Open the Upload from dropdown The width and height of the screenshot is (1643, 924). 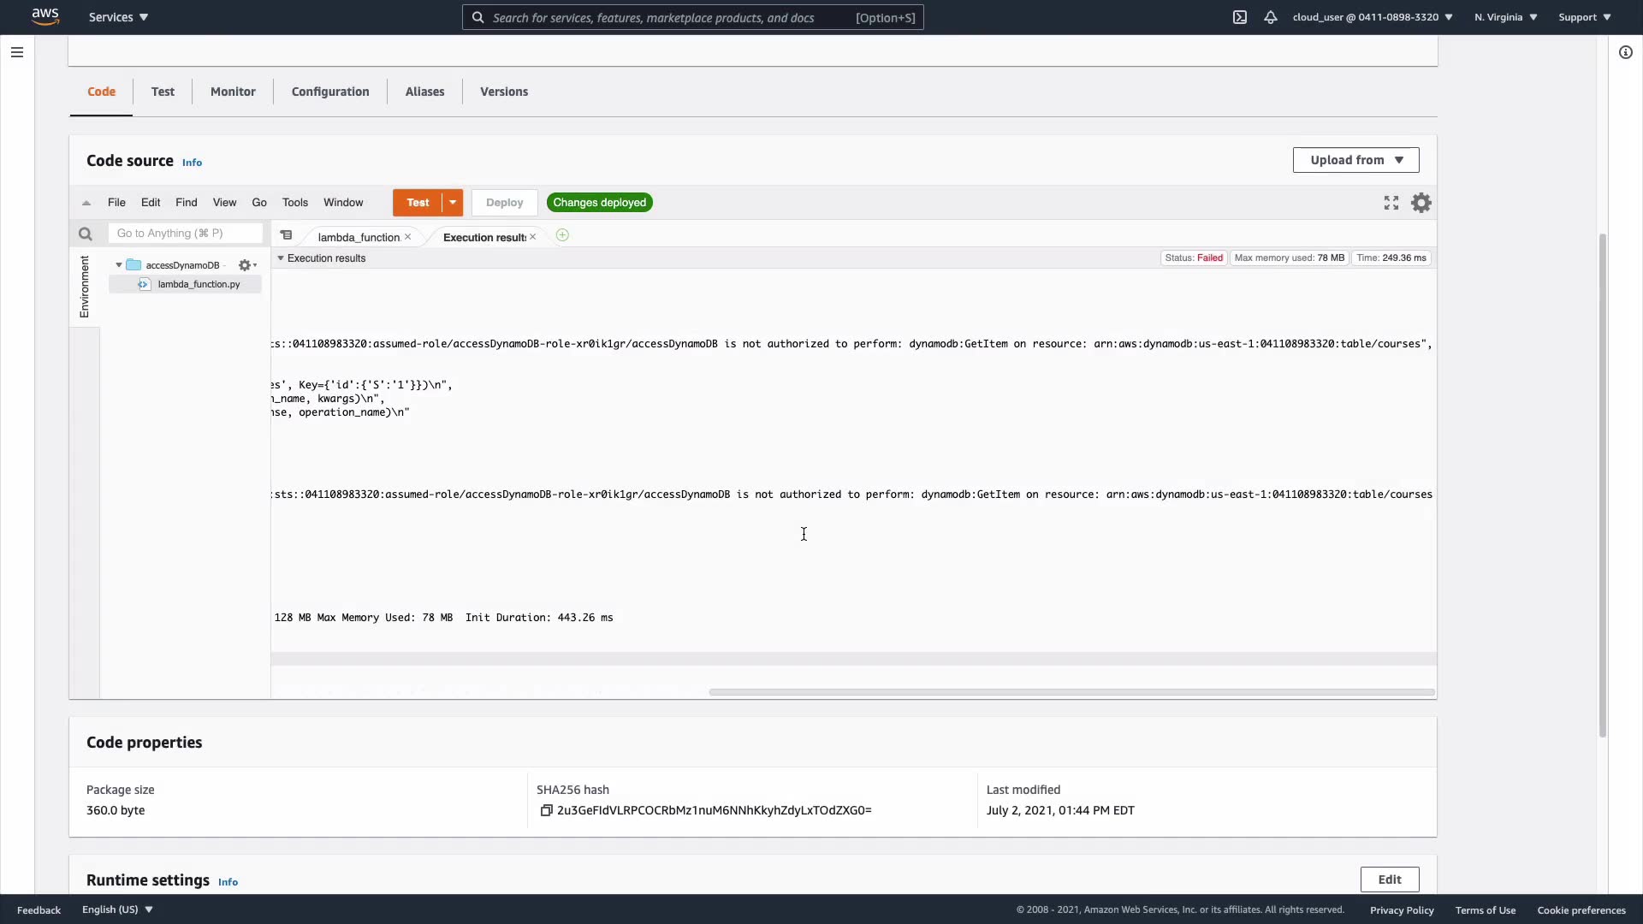pos(1355,160)
